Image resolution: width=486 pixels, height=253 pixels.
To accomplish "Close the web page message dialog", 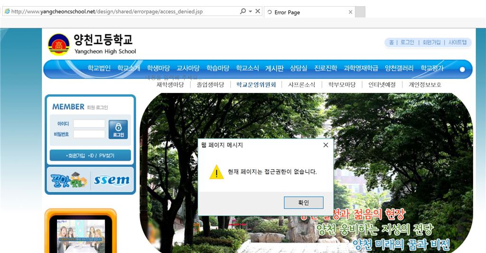I will coord(326,145).
